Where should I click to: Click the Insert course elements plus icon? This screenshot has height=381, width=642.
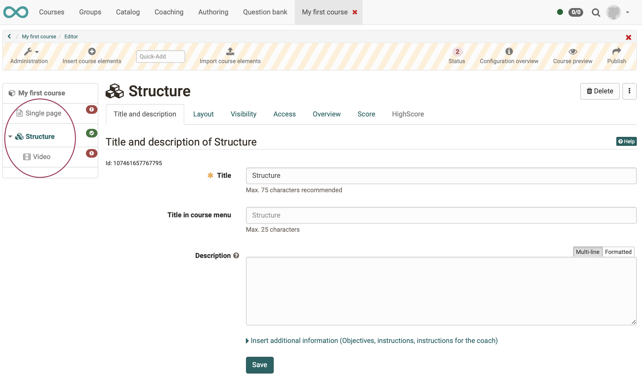tap(92, 52)
